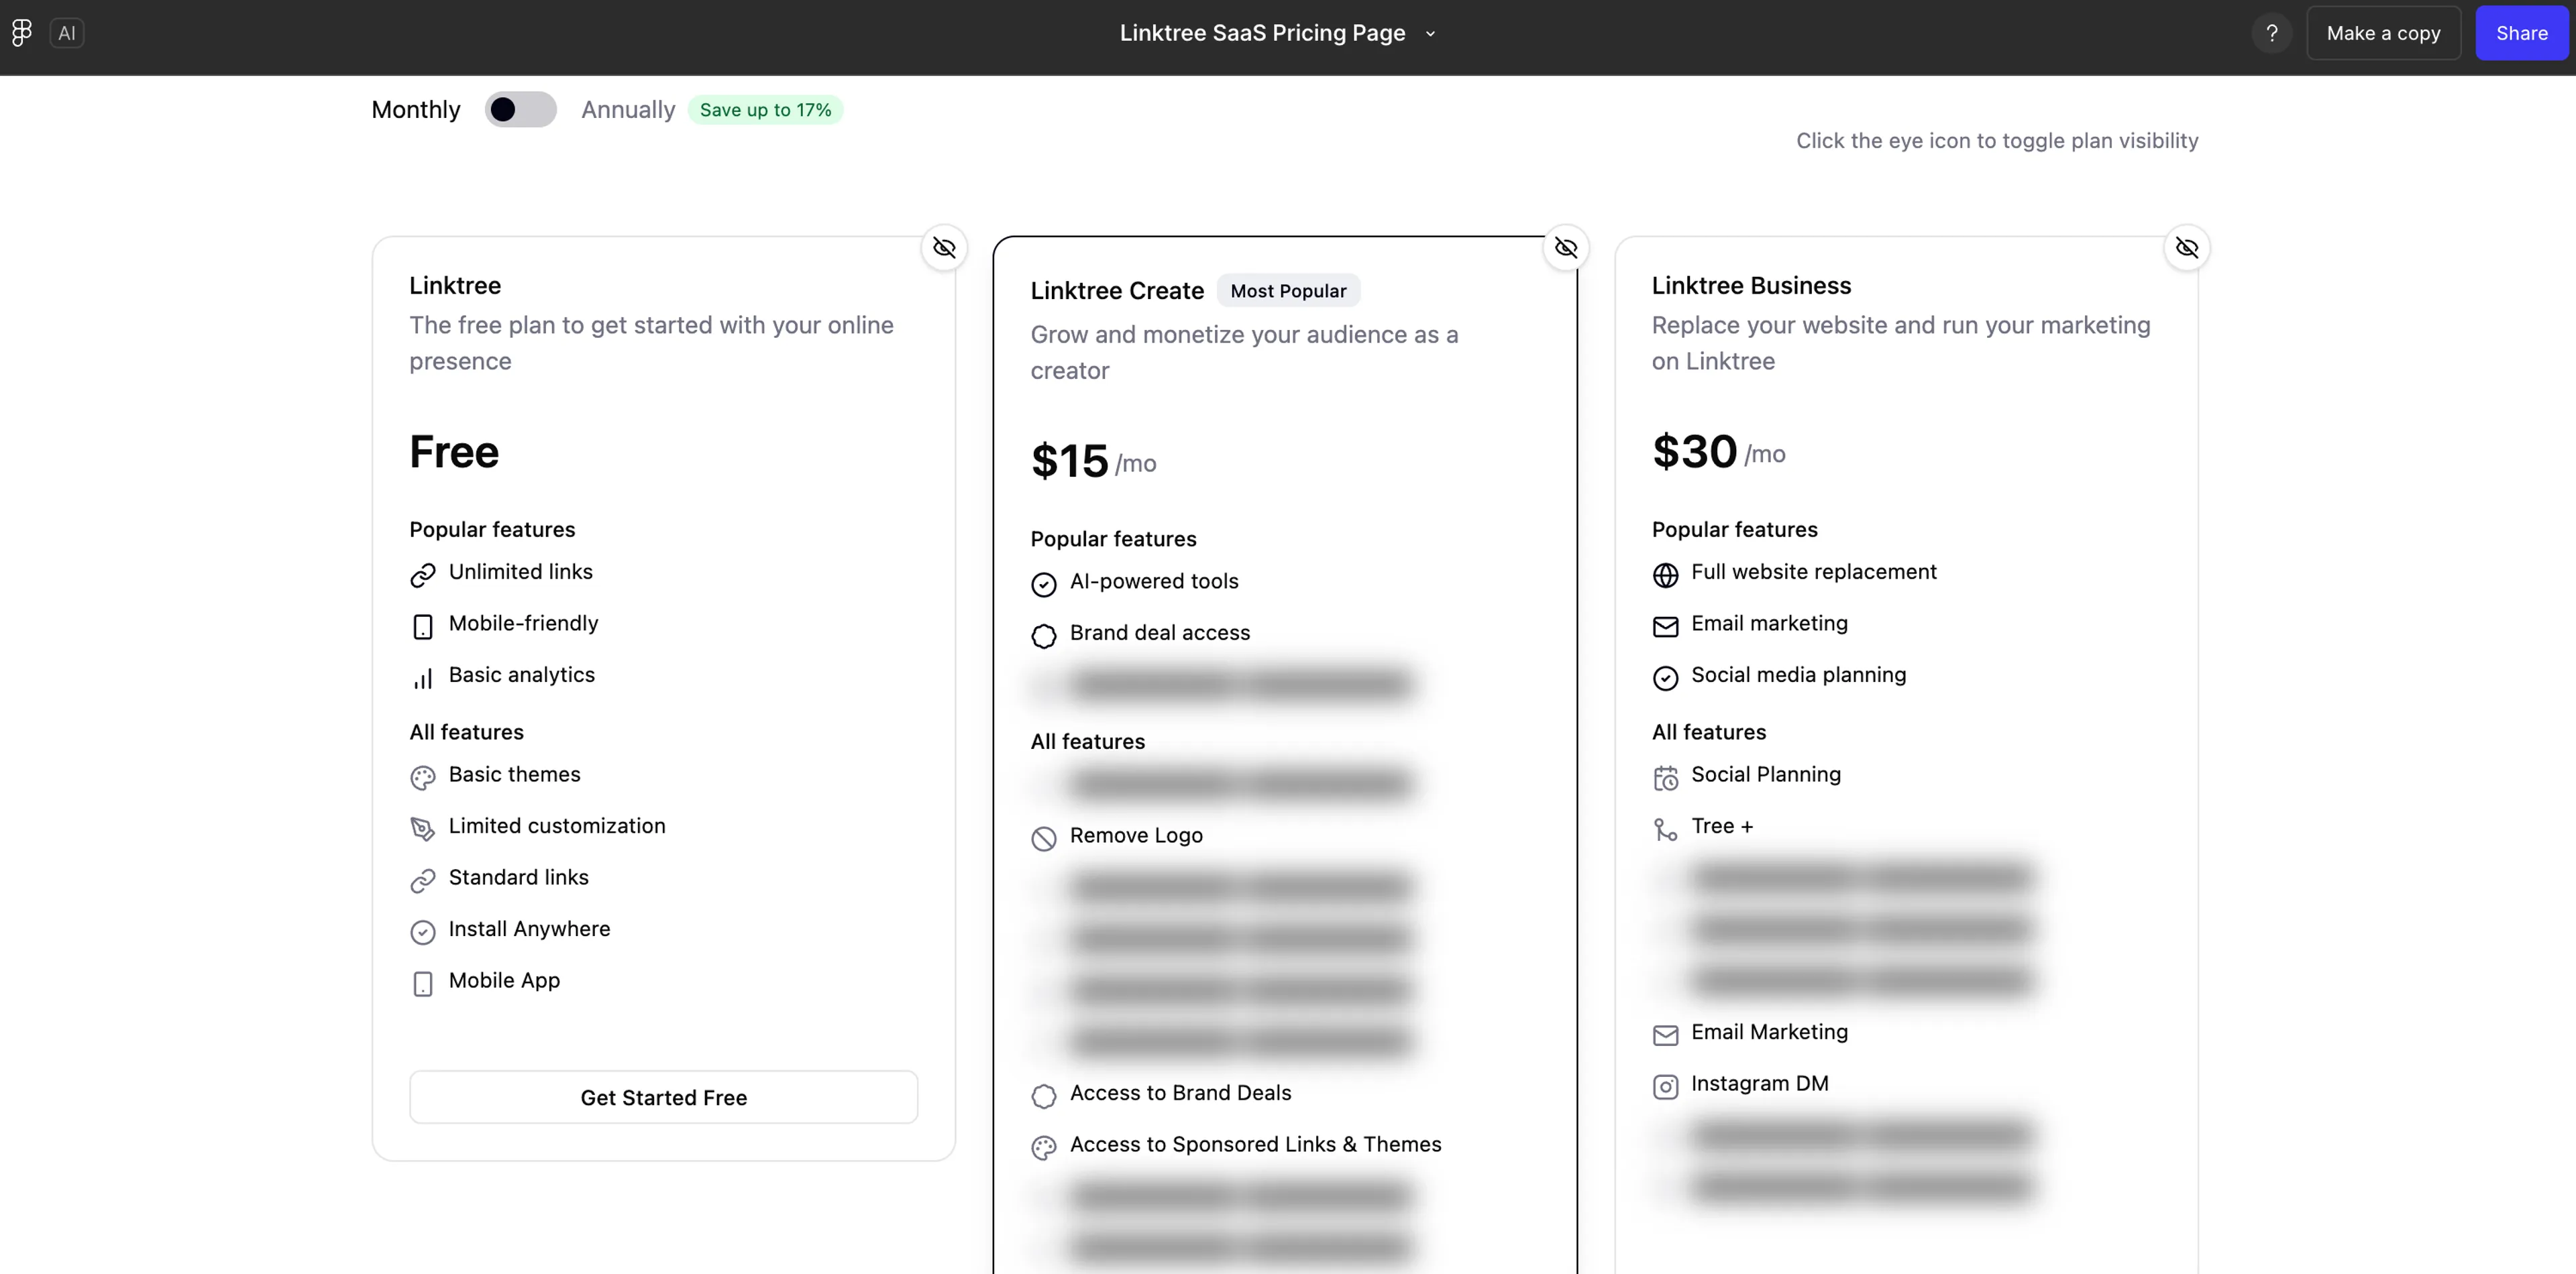
Task: Click the Sponsored Links & Themes palette icon
Action: [1044, 1148]
